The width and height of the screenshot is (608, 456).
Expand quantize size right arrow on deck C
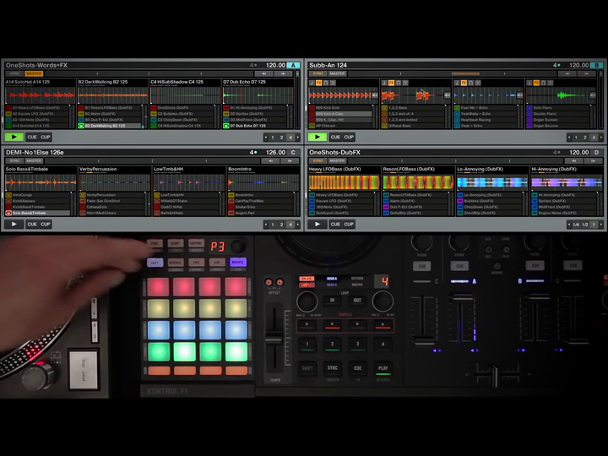click(x=297, y=225)
